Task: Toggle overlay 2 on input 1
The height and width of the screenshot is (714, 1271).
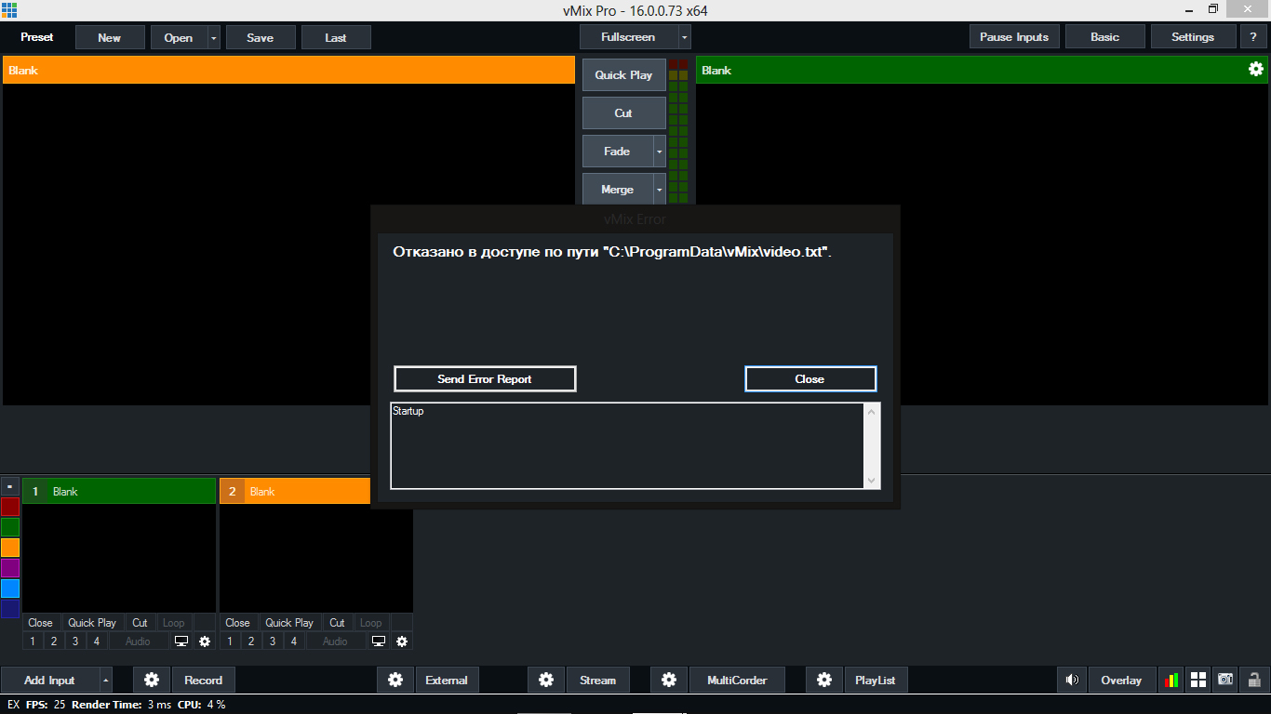Action: pyautogui.click(x=54, y=641)
